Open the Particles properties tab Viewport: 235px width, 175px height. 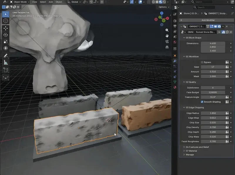(175, 66)
